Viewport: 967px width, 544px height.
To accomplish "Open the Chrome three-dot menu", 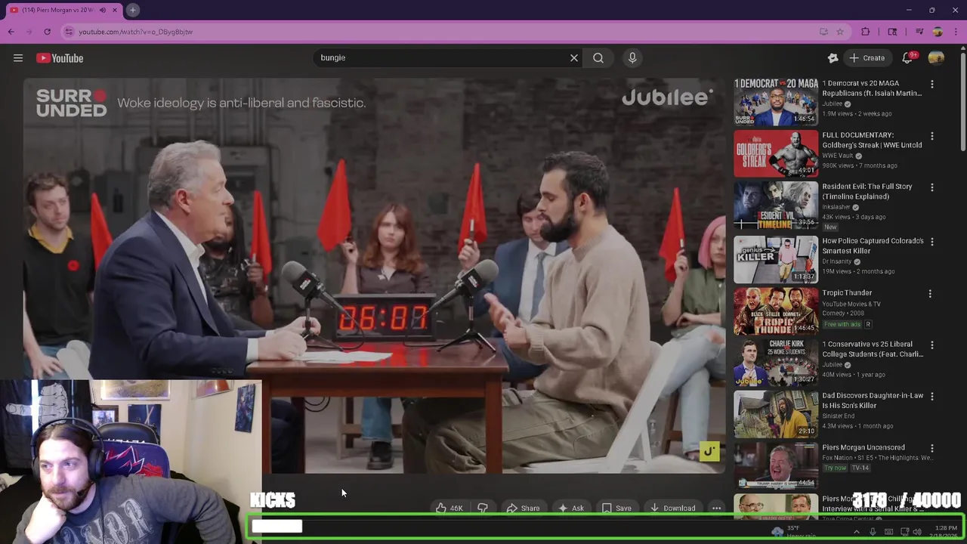I will click(956, 32).
